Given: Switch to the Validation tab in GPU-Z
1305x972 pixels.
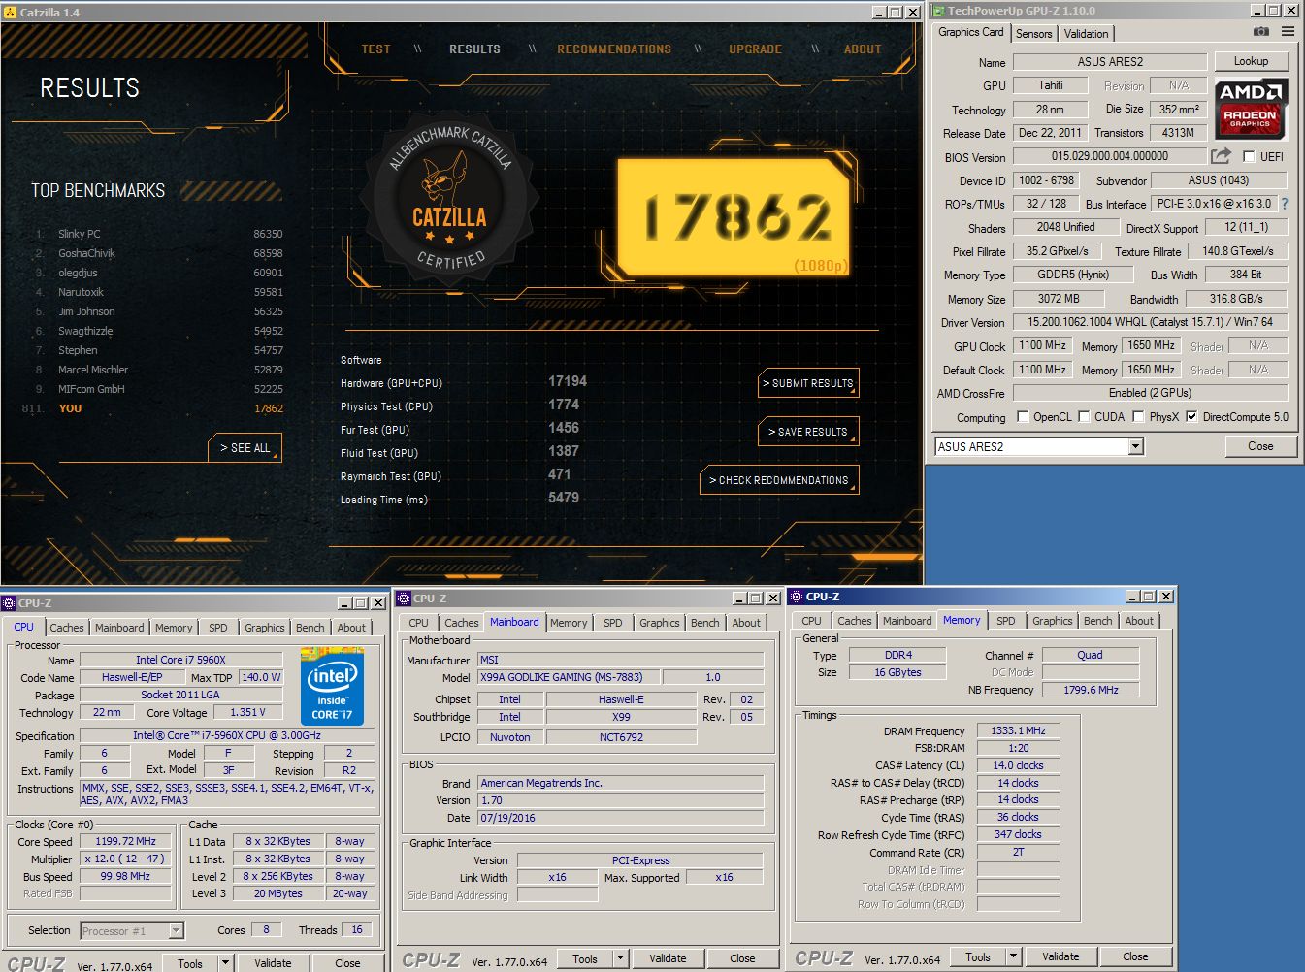Looking at the screenshot, I should [x=1086, y=34].
